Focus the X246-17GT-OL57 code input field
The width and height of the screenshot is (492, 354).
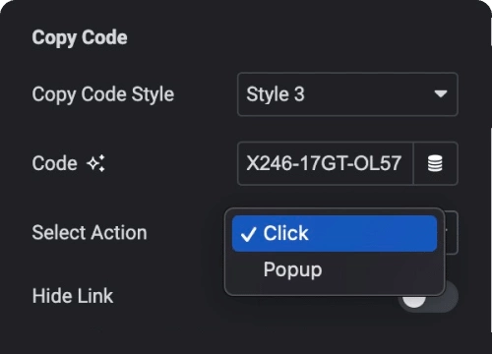pos(325,163)
